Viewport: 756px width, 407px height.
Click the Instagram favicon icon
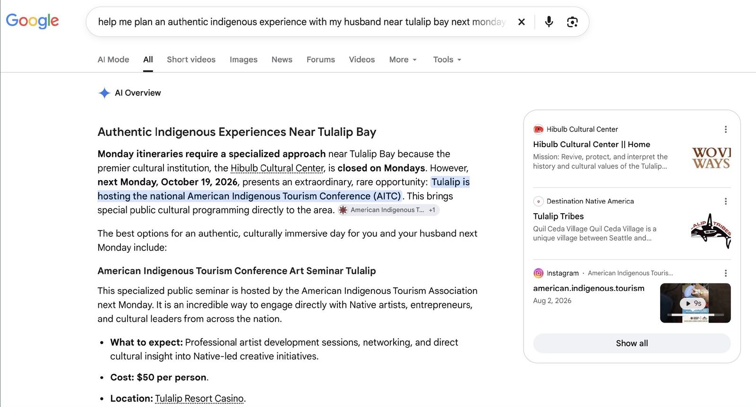(538, 273)
